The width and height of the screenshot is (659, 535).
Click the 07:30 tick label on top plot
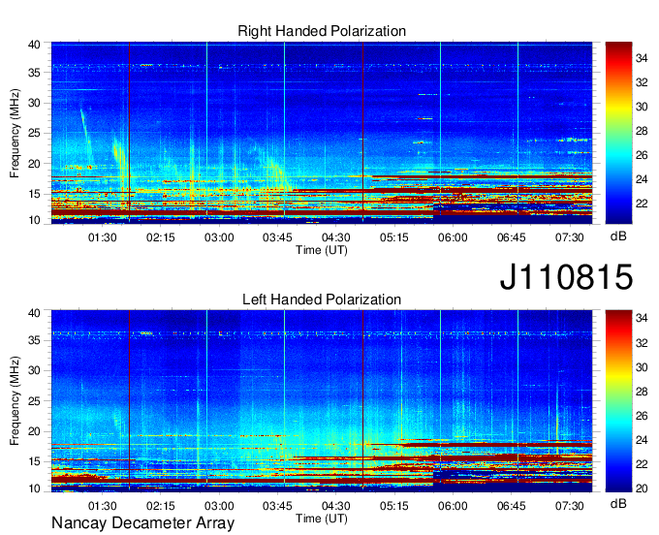tap(570, 237)
